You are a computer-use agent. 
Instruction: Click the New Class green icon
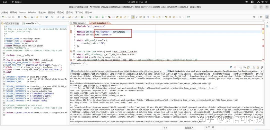click(x=82, y=17)
